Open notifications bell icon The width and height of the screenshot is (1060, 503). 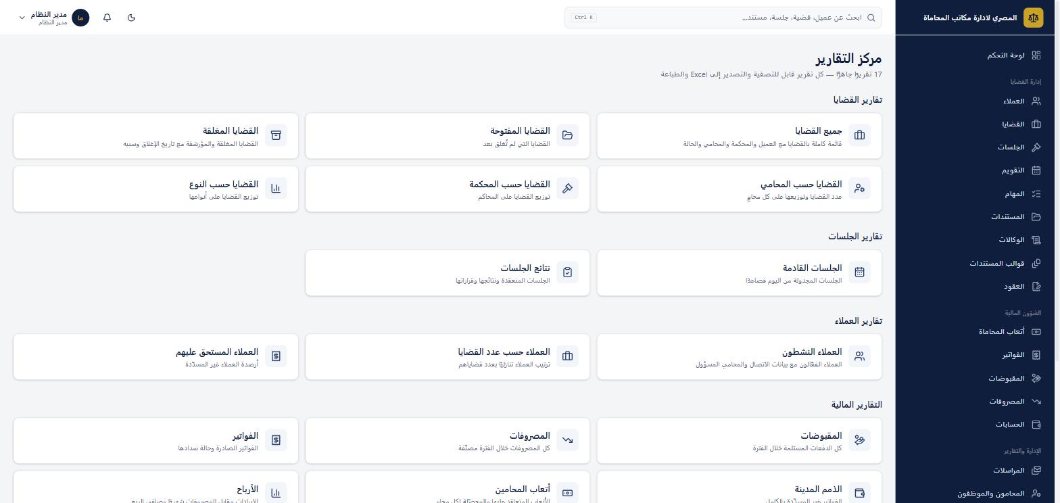tap(107, 18)
